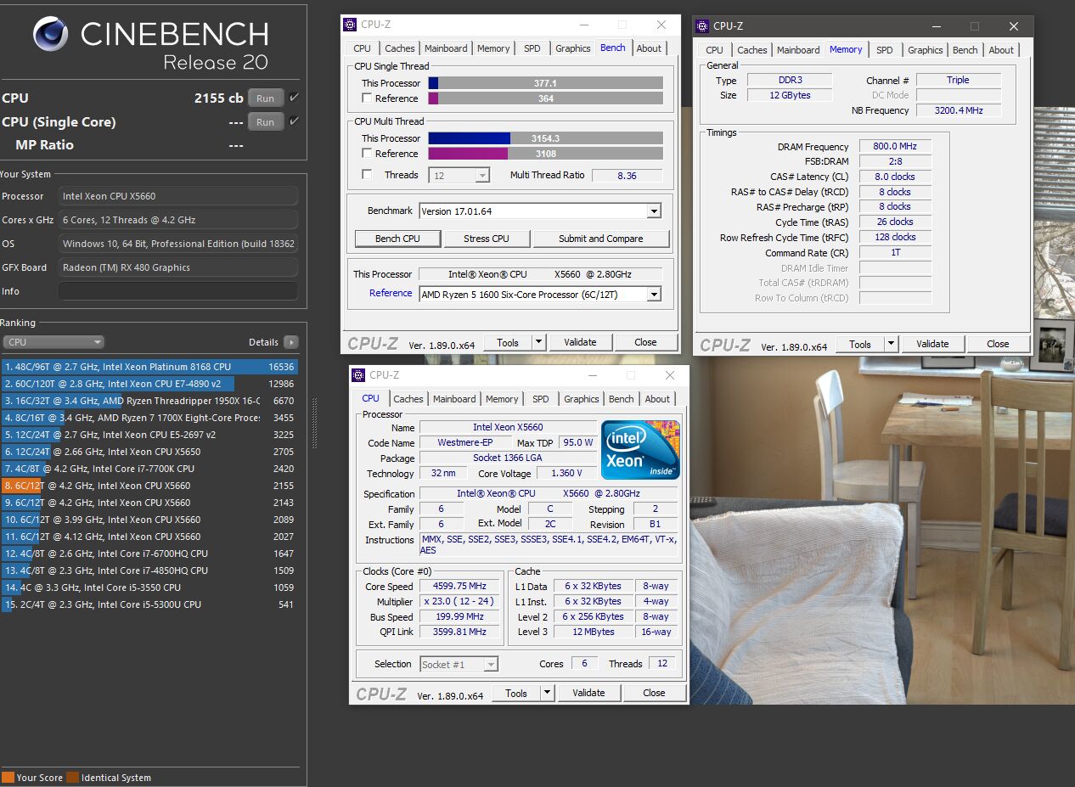The width and height of the screenshot is (1075, 787).
Task: Click Validate in Memory window
Action: coord(932,344)
